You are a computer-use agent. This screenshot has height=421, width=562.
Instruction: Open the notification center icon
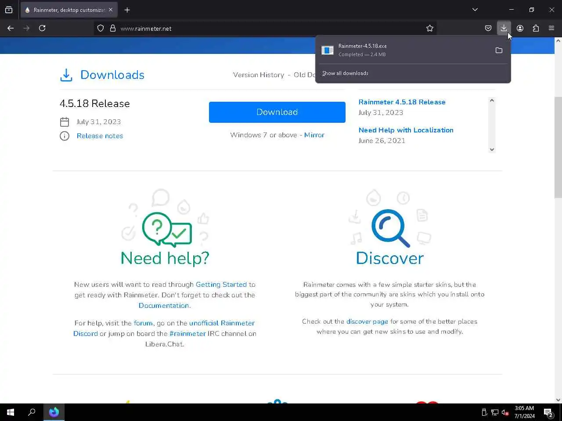548,412
